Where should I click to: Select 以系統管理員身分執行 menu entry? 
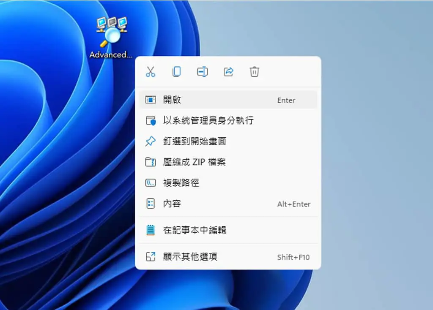click(x=228, y=120)
